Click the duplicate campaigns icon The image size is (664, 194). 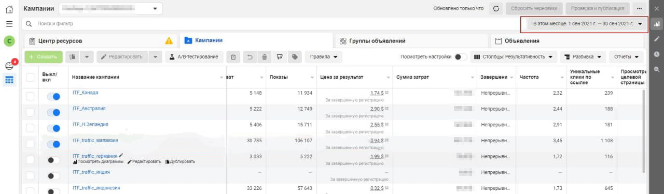coord(73,57)
